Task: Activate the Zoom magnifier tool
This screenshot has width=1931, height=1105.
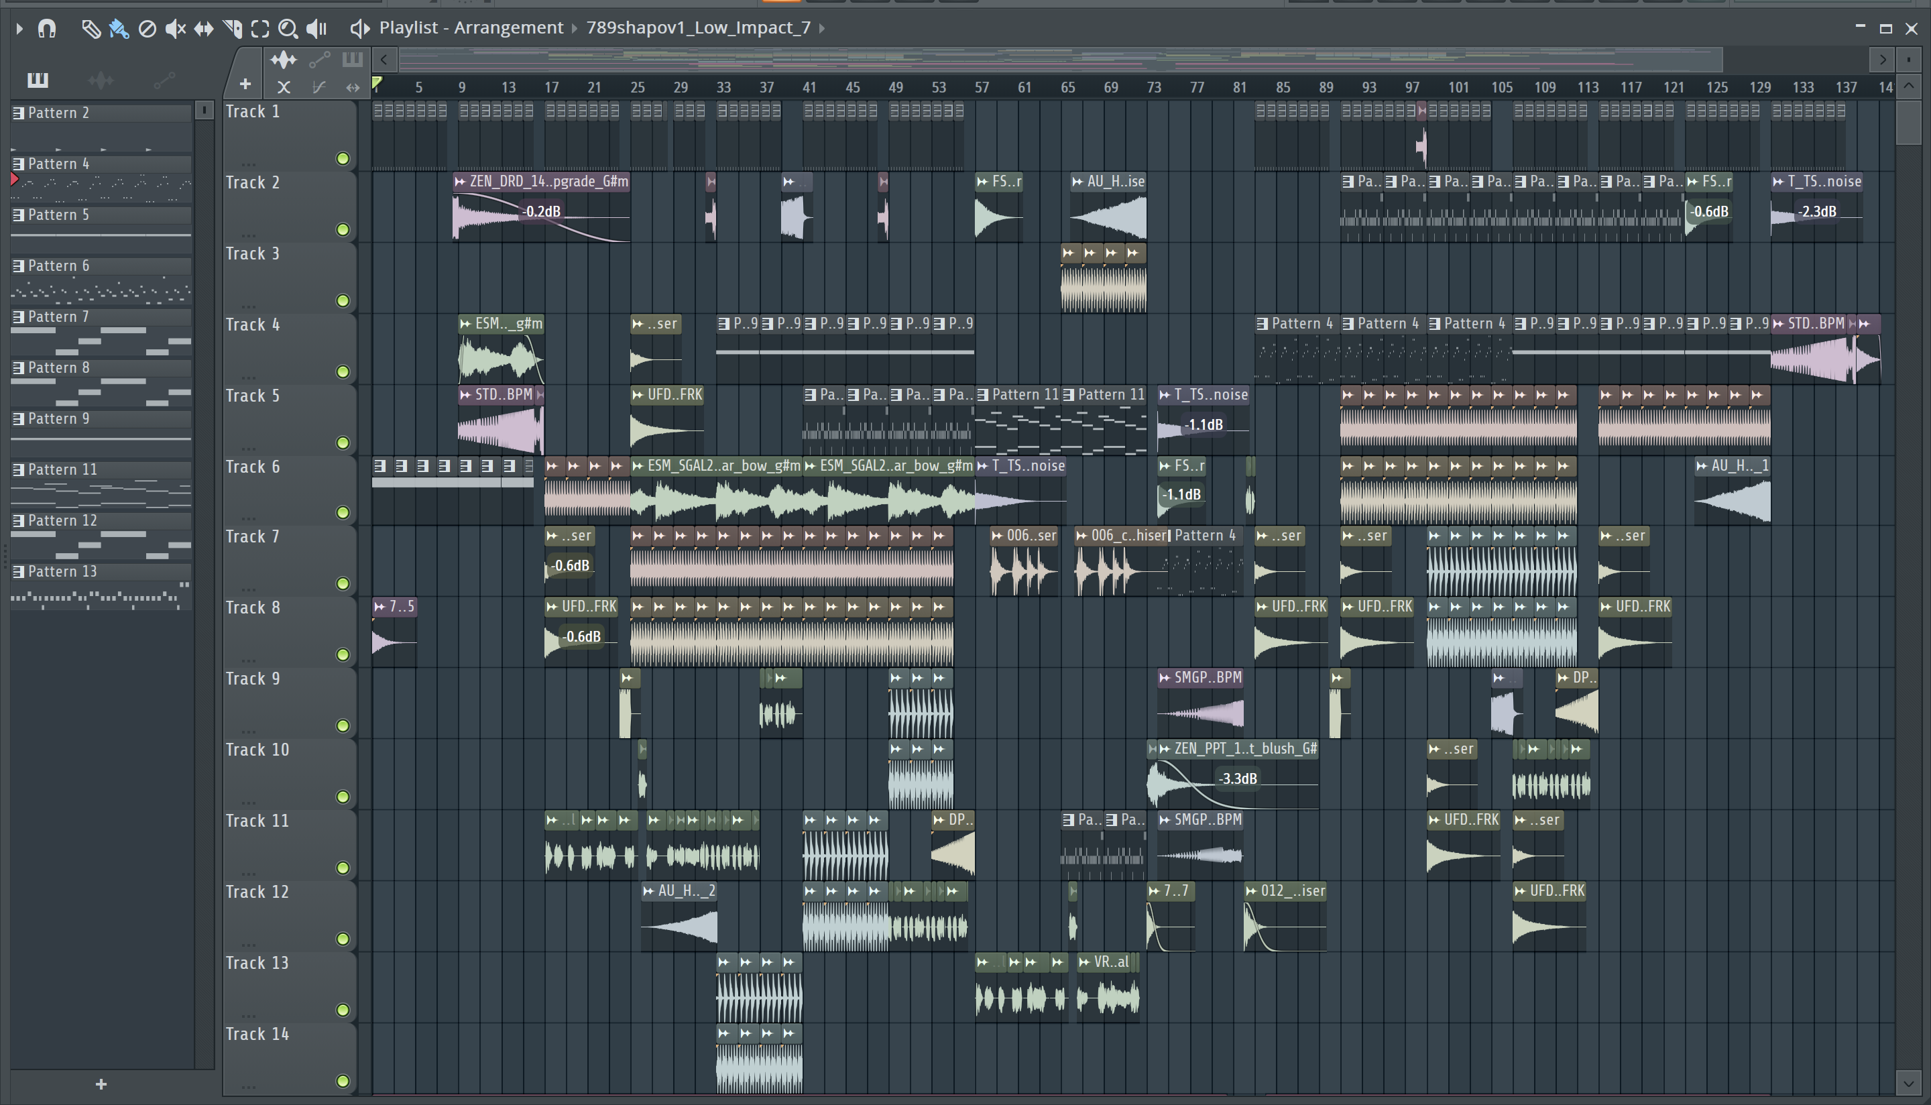Action: point(288,29)
